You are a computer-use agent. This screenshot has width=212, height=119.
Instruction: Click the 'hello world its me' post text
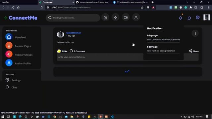pyautogui.click(x=65, y=42)
